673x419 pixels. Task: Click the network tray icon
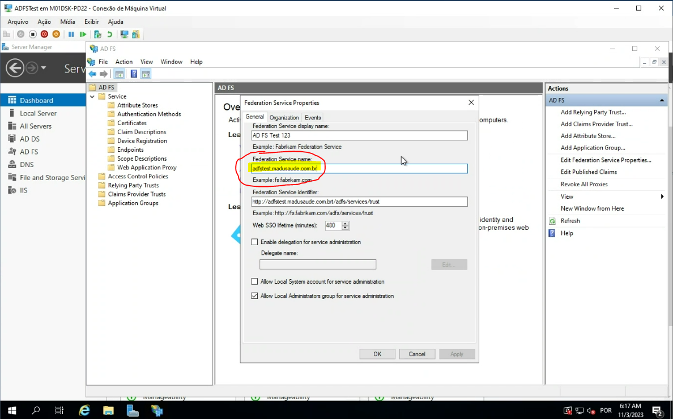(x=580, y=411)
